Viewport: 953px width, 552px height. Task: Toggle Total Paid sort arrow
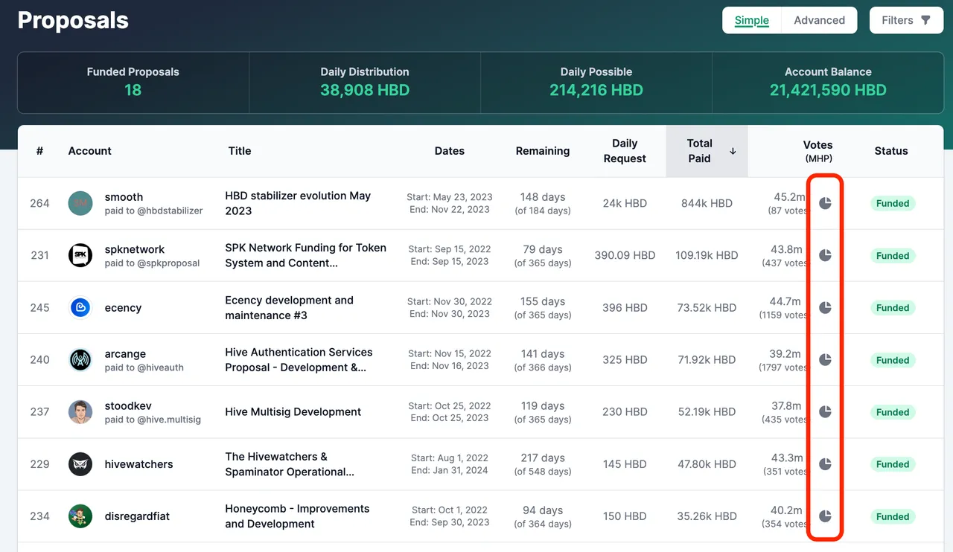[733, 151]
